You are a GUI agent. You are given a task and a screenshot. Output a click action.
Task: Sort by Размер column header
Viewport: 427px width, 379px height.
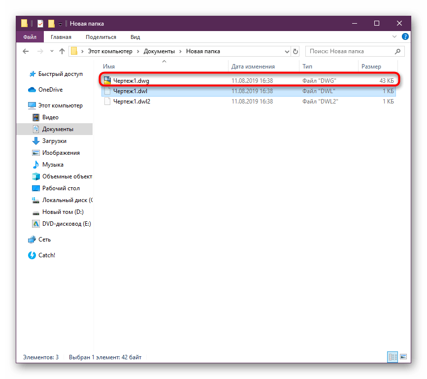pos(371,67)
